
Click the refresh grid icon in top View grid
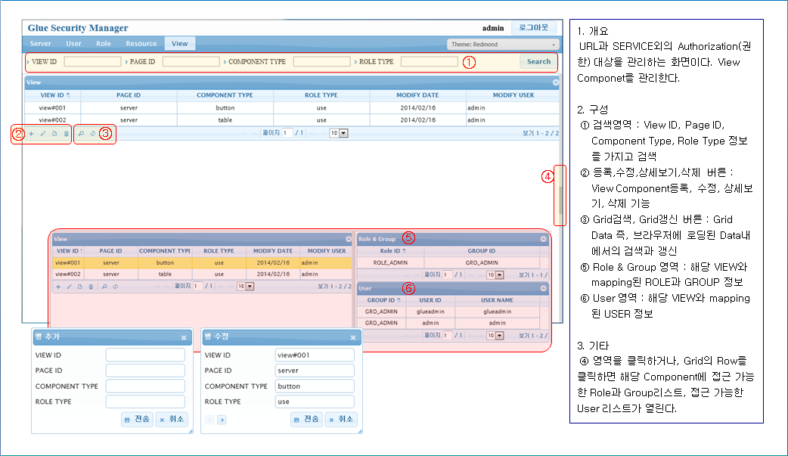point(93,134)
